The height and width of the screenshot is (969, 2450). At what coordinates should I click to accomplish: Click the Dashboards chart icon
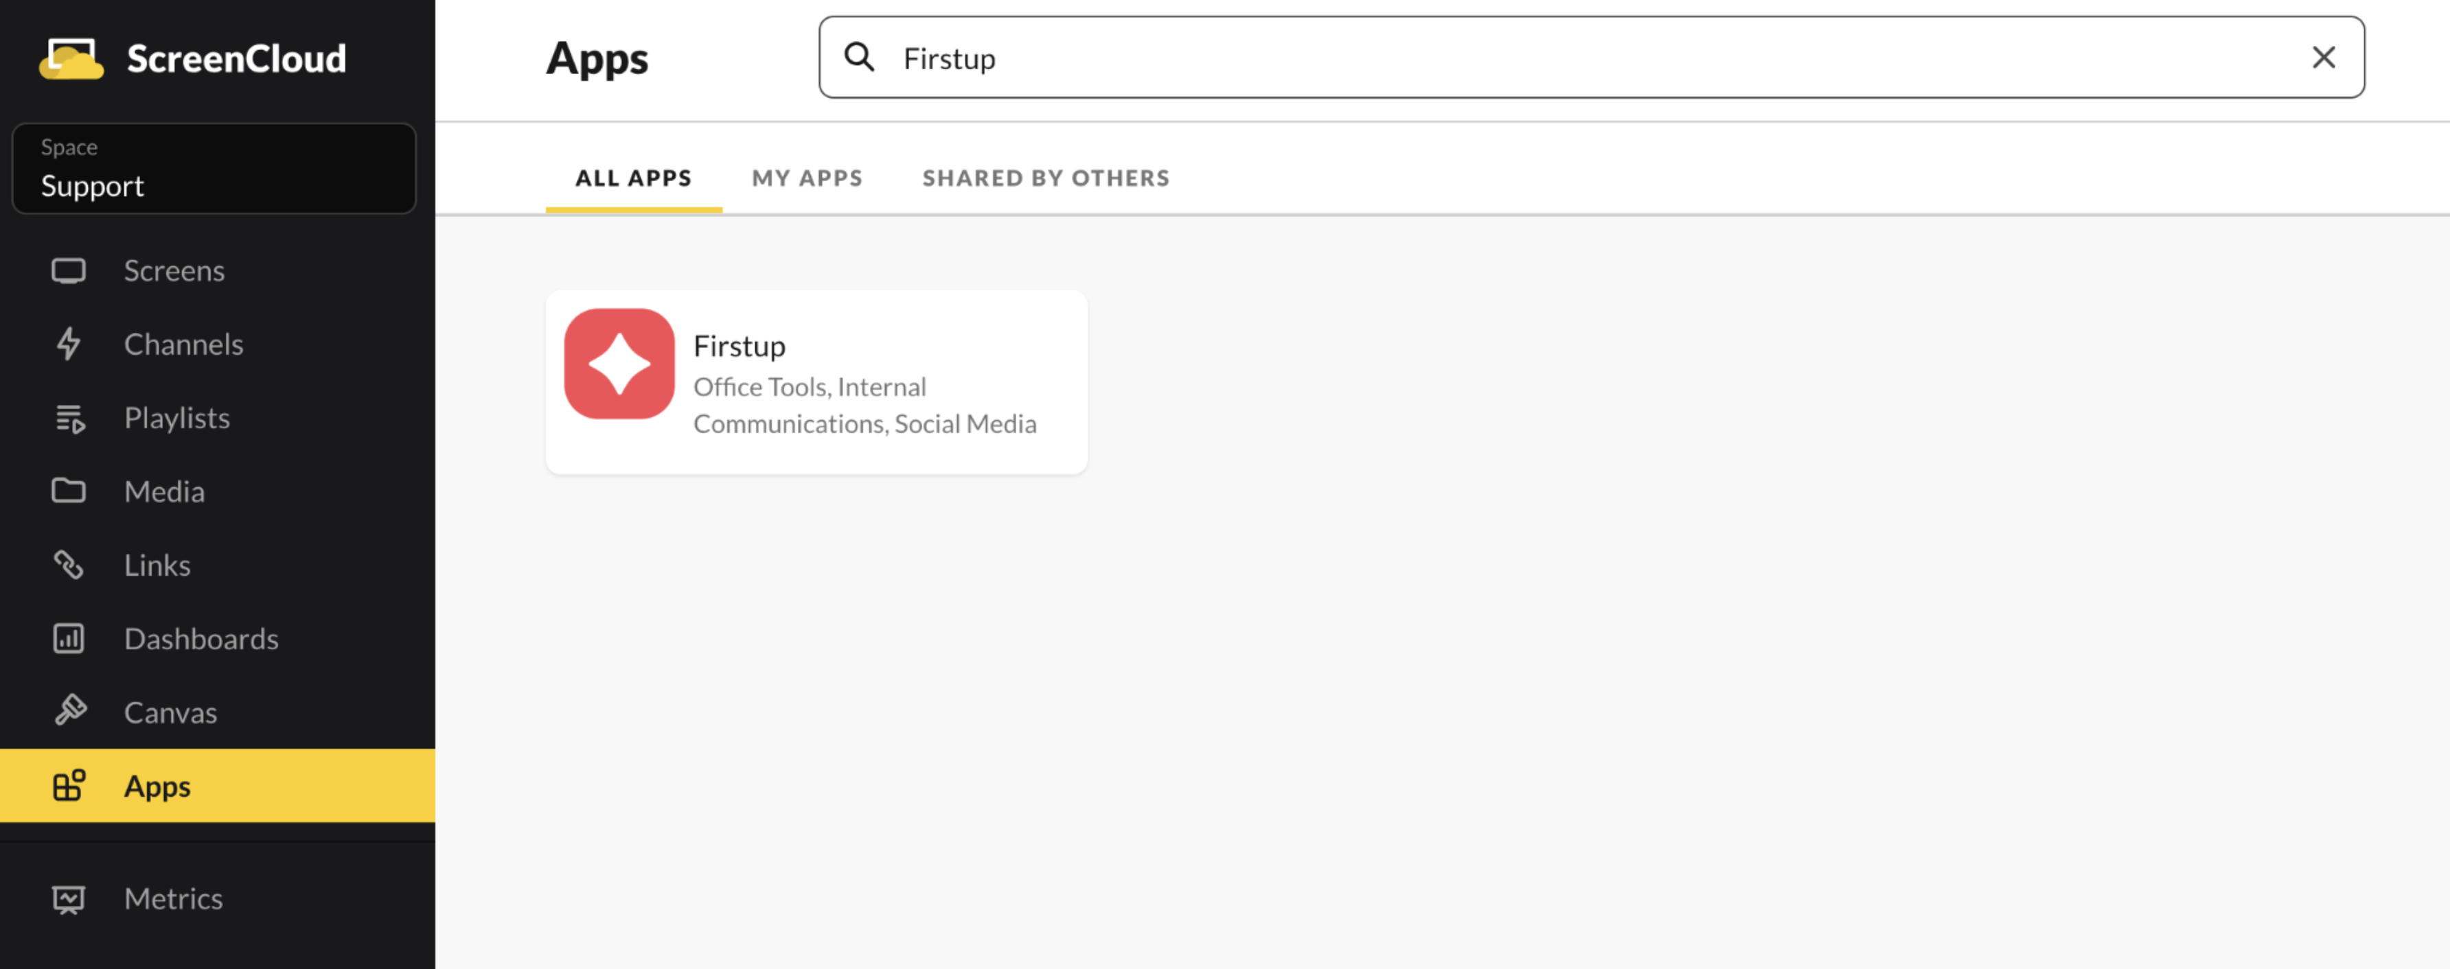pyautogui.click(x=69, y=639)
